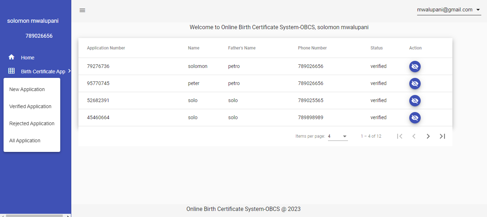Go to next page of table
Image resolution: width=487 pixels, height=217 pixels.
coord(428,136)
